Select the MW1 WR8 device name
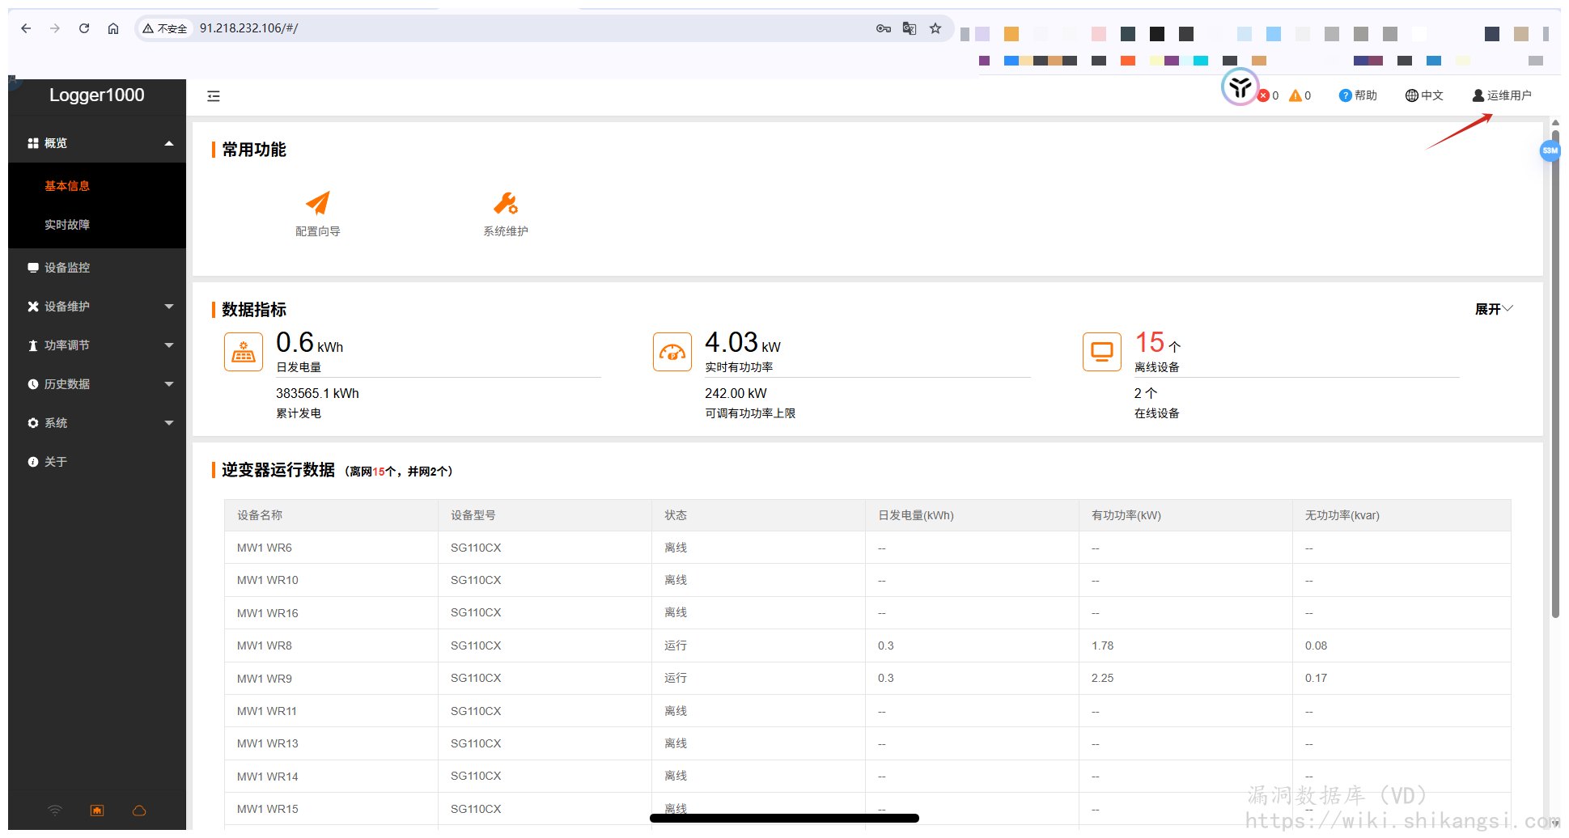Viewport: 1569px width, 838px height. click(265, 645)
